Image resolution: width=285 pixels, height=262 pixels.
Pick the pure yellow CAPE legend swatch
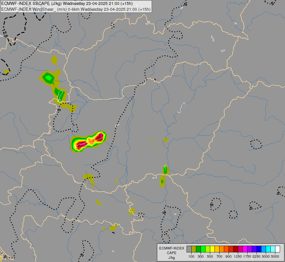tap(212, 249)
